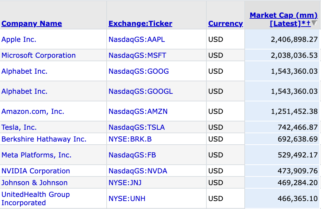This screenshot has width=321, height=209.
Task: Click the Exchange:Ticker column header
Action: (140, 24)
